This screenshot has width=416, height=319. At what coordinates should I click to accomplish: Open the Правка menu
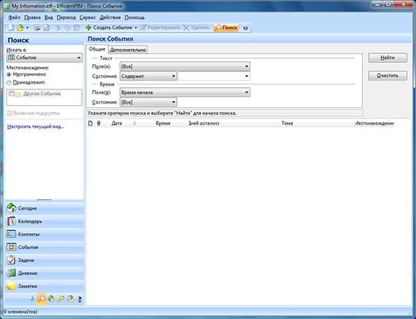click(x=33, y=17)
